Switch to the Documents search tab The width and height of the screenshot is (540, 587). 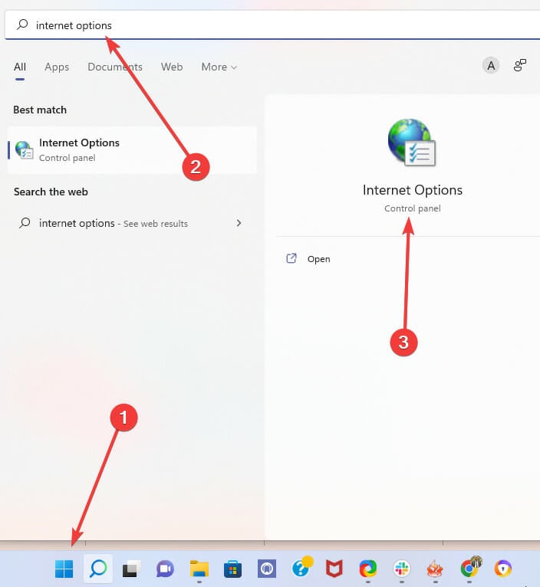click(115, 67)
